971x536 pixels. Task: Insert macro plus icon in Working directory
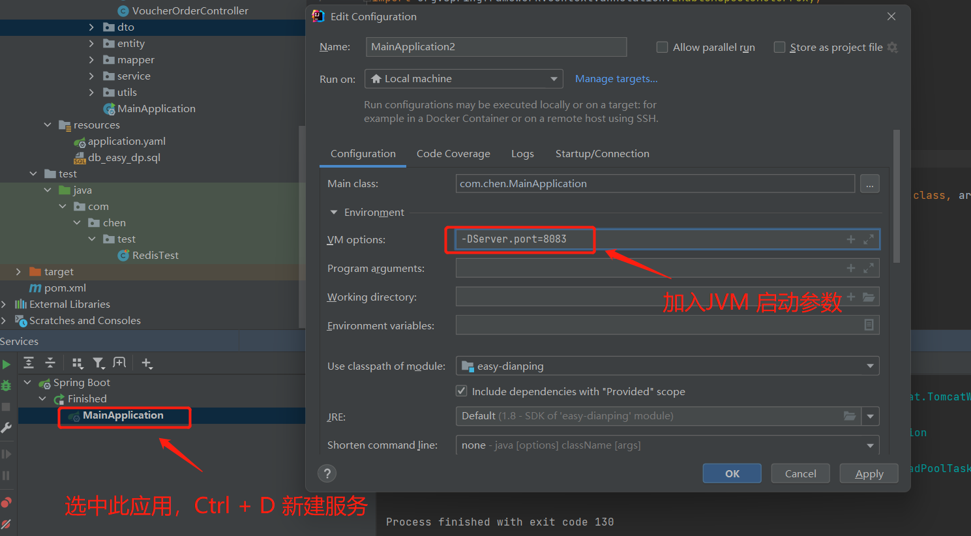pos(850,297)
